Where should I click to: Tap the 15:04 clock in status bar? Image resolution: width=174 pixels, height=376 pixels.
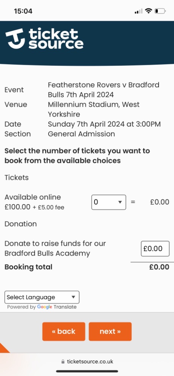tap(23, 11)
